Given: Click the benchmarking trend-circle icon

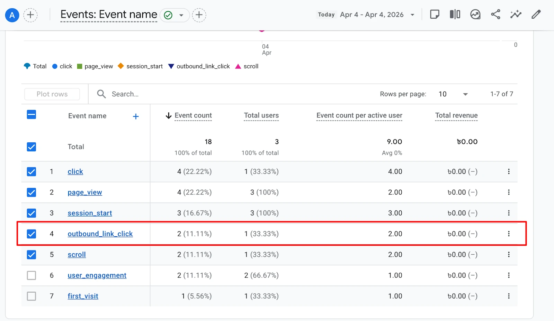Looking at the screenshot, I should 475,15.
